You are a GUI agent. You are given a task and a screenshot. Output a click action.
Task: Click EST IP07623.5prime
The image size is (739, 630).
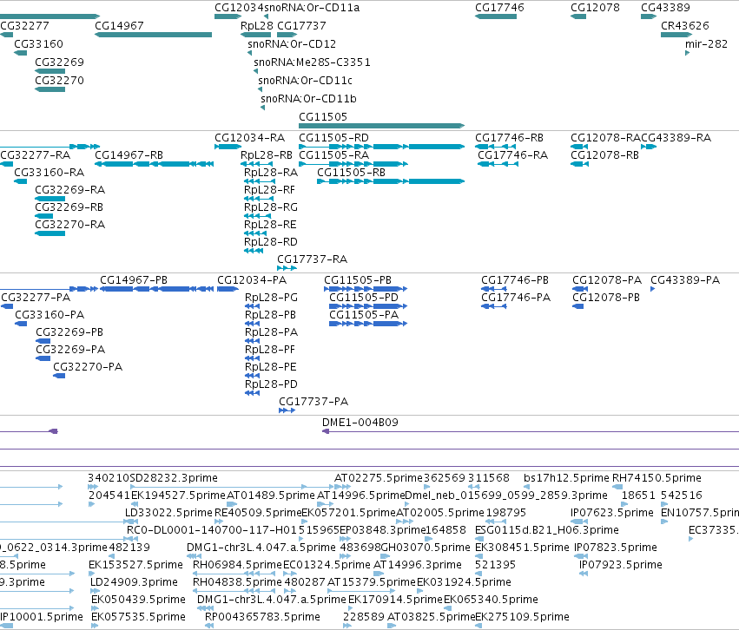(611, 513)
